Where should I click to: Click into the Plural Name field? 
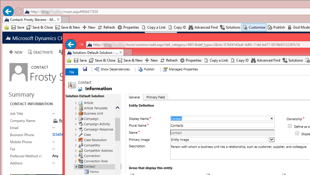222,126
